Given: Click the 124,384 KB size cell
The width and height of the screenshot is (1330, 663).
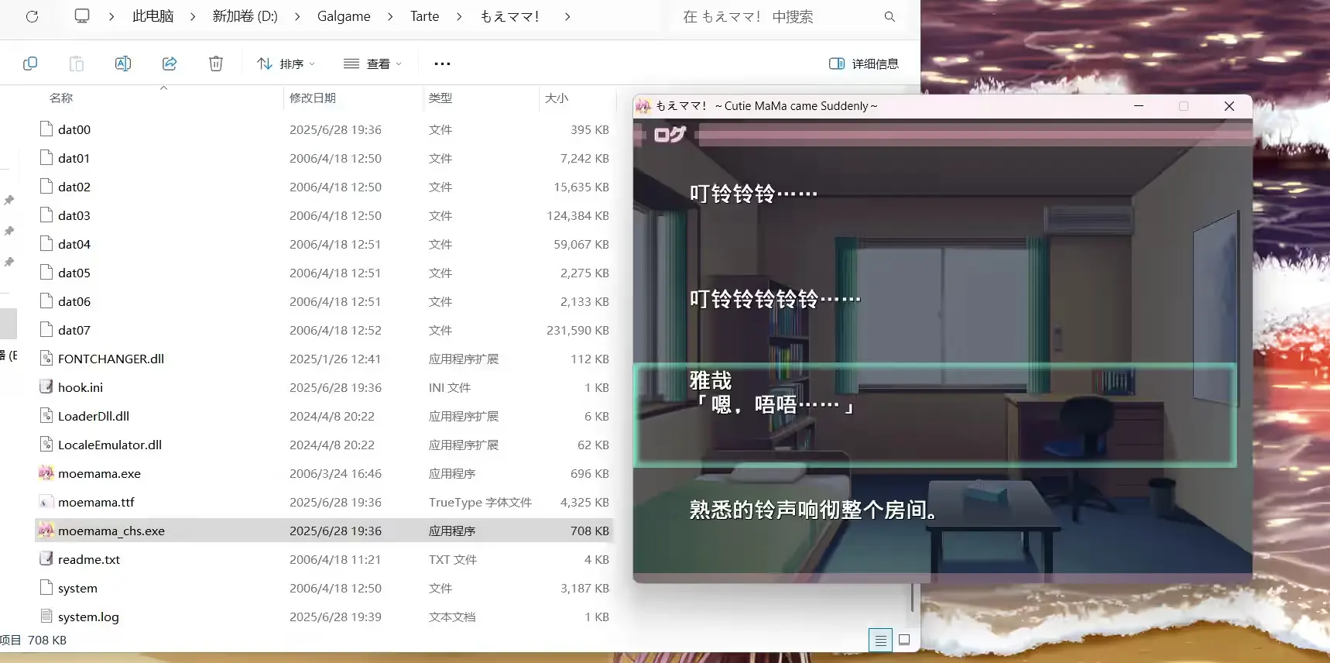Looking at the screenshot, I should [x=578, y=215].
